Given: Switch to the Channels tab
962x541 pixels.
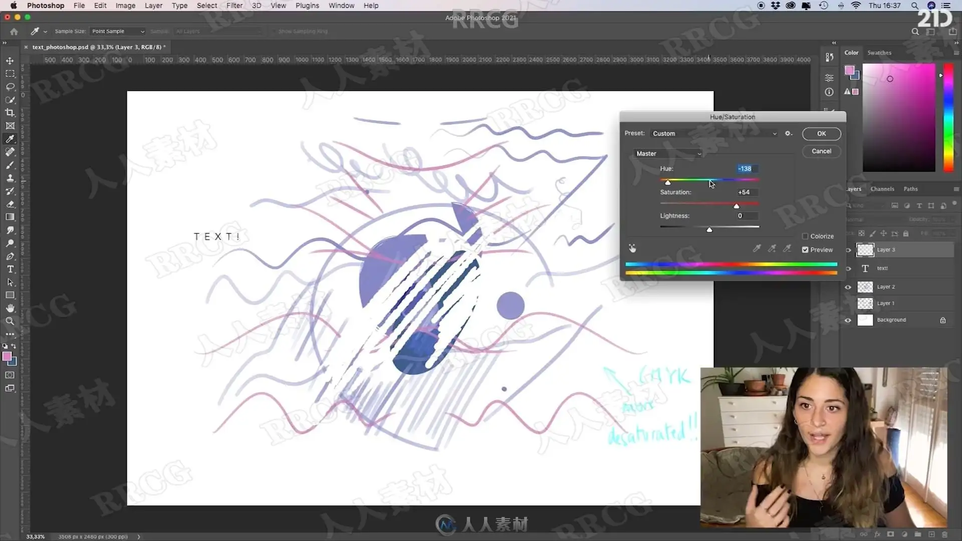Looking at the screenshot, I should (x=882, y=189).
